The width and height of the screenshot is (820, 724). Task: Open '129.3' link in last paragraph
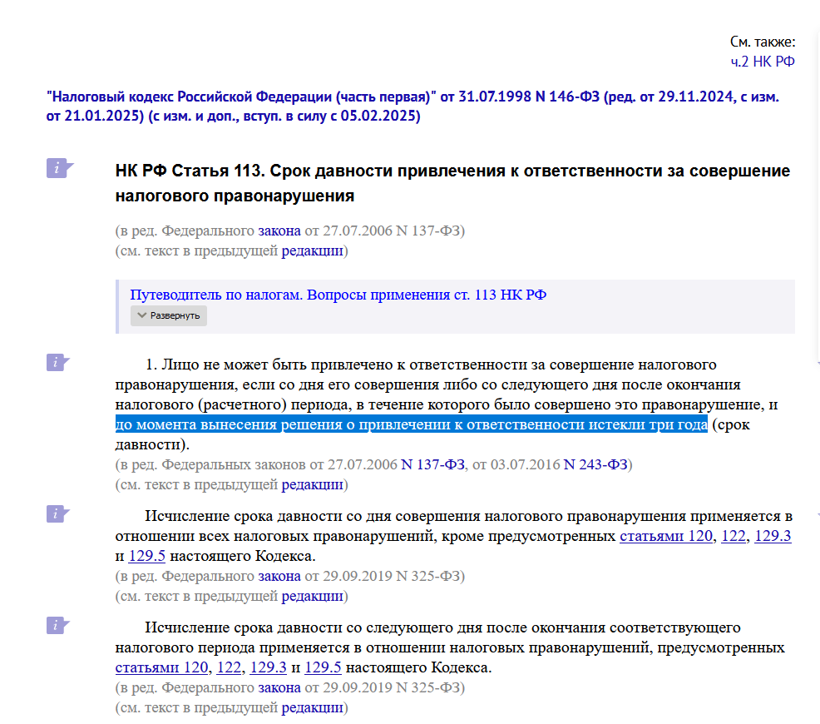[269, 667]
